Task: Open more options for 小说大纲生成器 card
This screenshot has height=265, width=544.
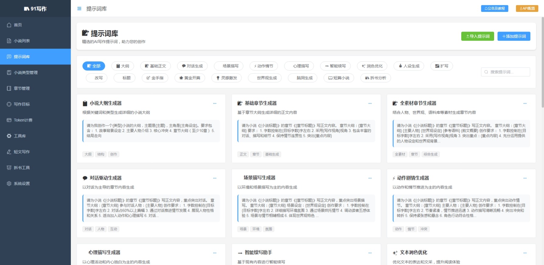Action: click(x=215, y=103)
